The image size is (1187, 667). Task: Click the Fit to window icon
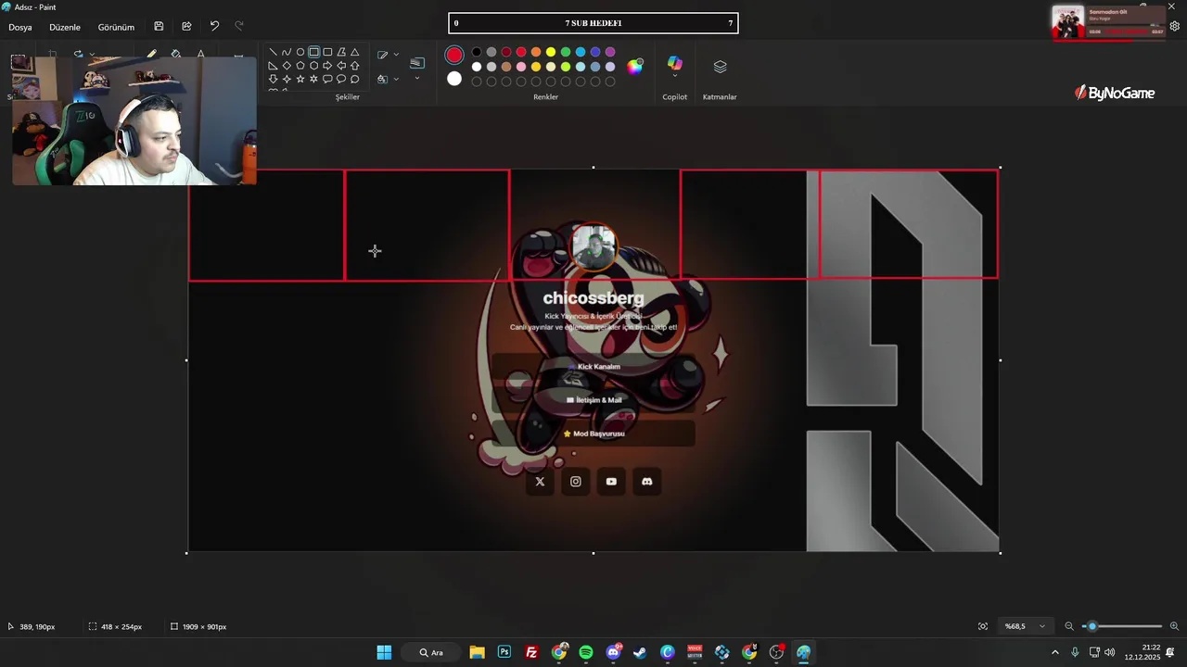(x=983, y=626)
